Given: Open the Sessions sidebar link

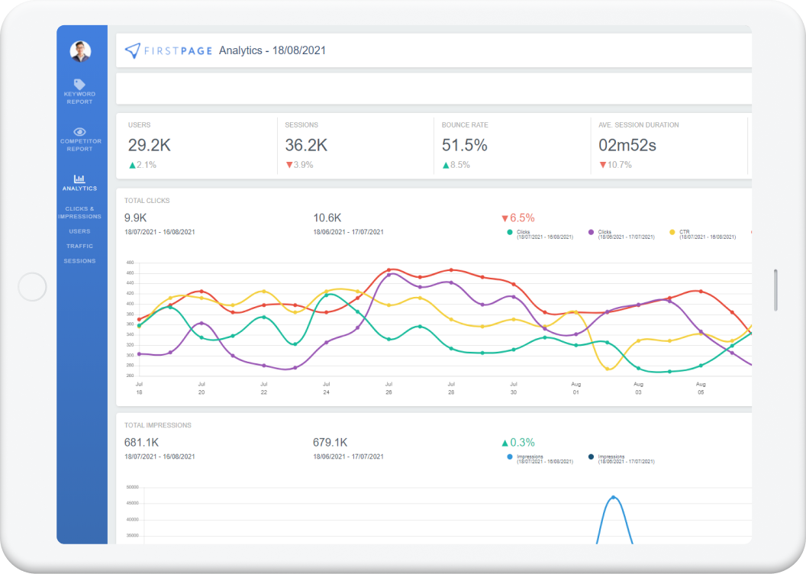Looking at the screenshot, I should click(79, 261).
